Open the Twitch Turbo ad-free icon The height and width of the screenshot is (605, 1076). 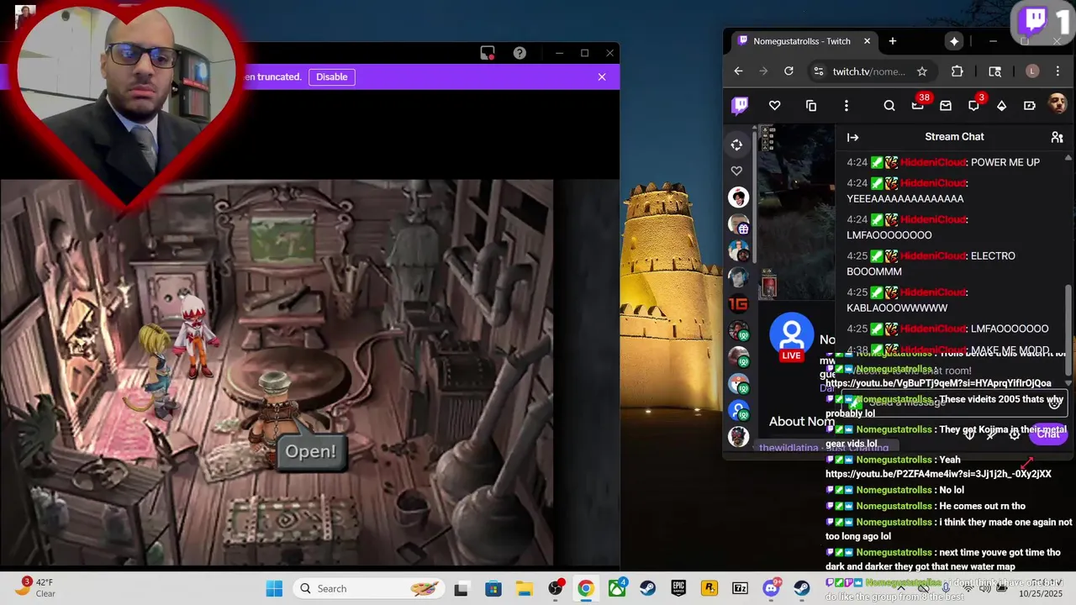pyautogui.click(x=1030, y=106)
